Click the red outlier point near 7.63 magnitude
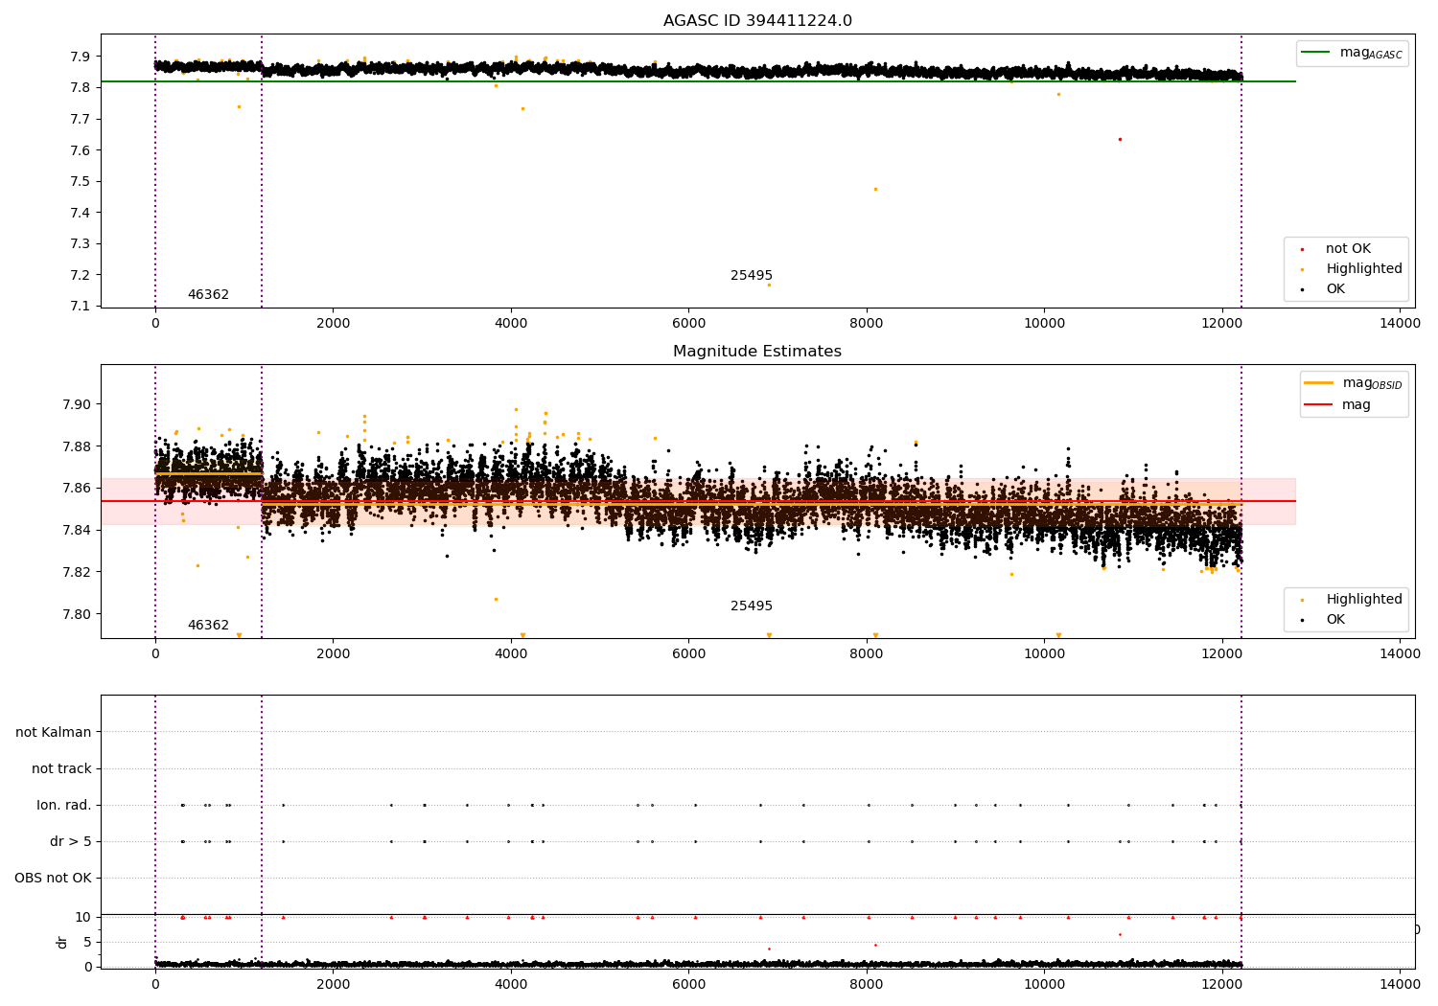 [1119, 139]
